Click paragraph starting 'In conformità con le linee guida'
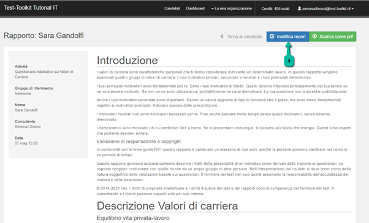This screenshot has height=223, width=369. [x=222, y=152]
